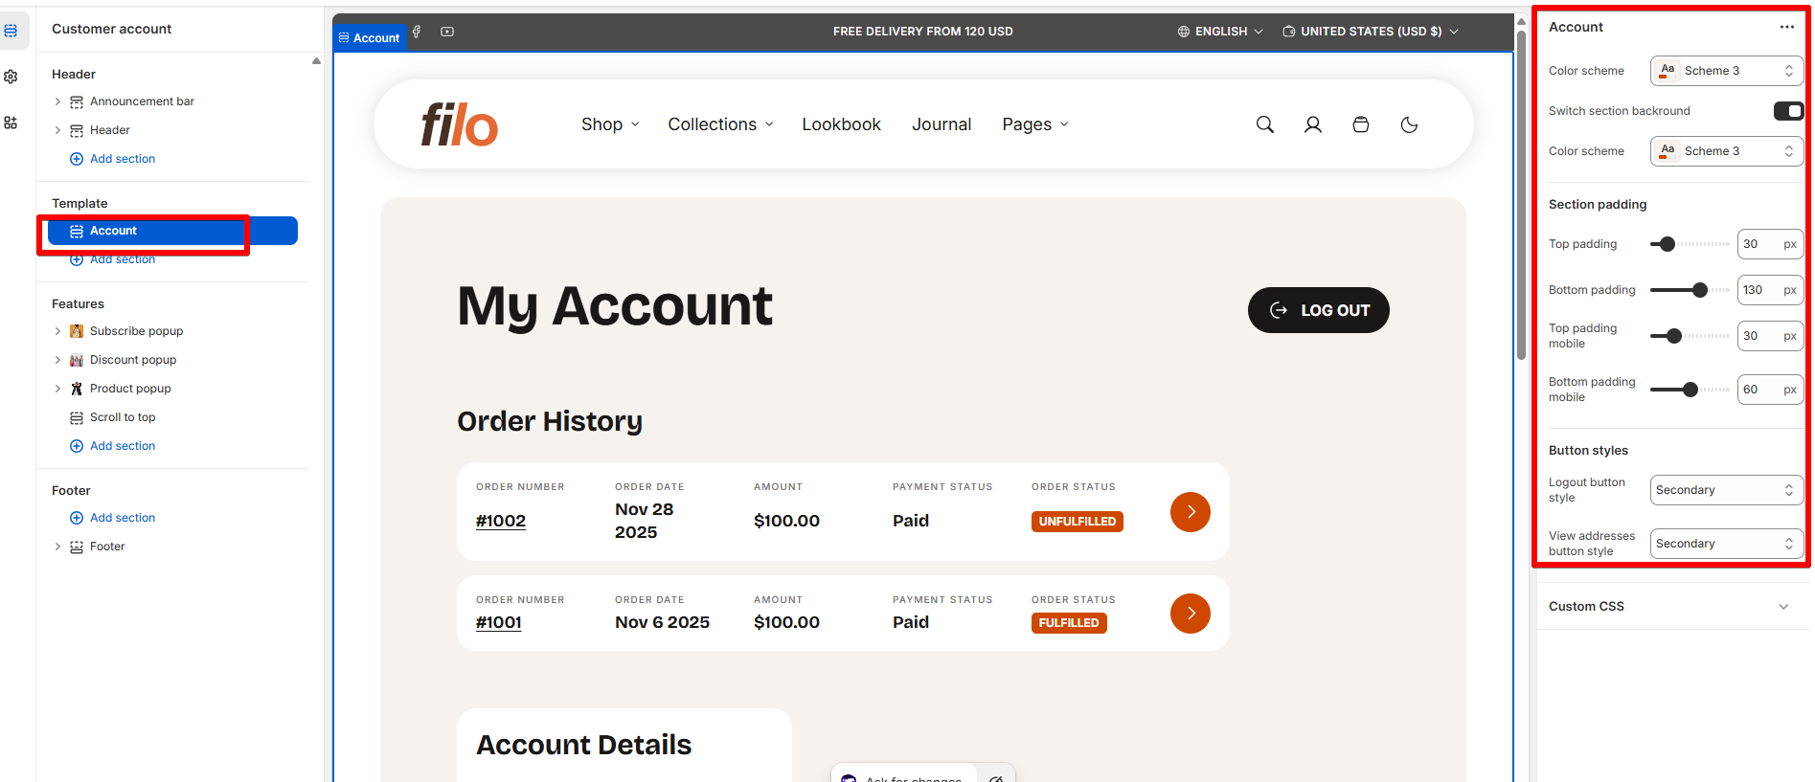
Task: Click the Subscribe popup icon
Action: [x=77, y=331]
